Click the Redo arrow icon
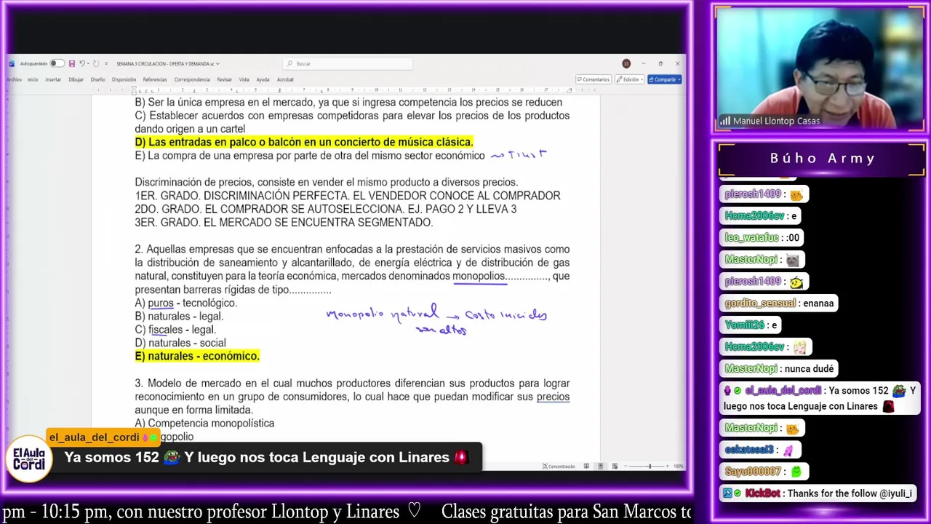The height and width of the screenshot is (524, 931). coord(95,63)
